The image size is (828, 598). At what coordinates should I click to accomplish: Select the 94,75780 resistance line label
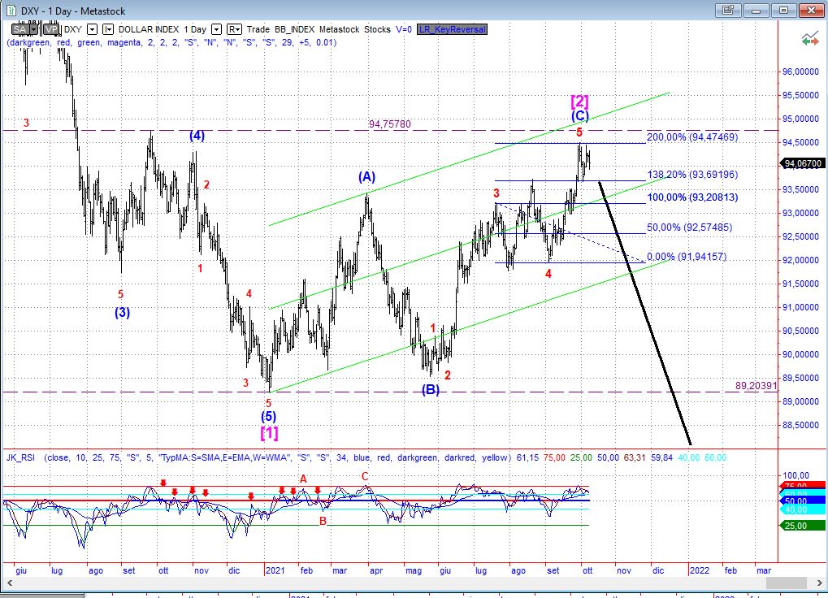pyautogui.click(x=390, y=124)
